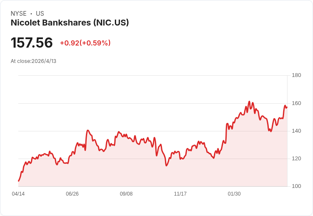Click the 180 y-axis label

tap(296, 75)
